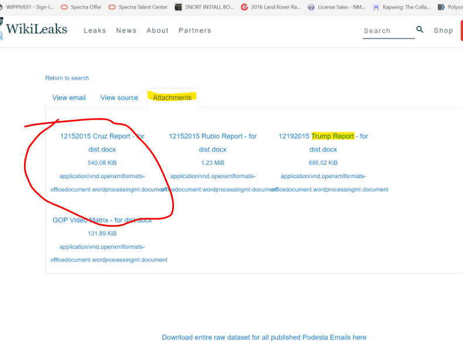Screen dimensions: 463x347
Task: Click the 695.02 KiB file size
Action: [323, 163]
